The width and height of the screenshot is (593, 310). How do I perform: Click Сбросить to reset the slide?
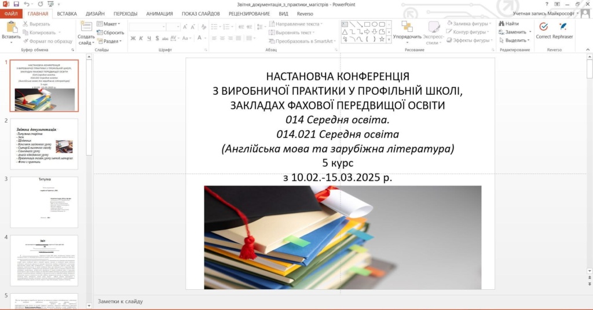click(x=111, y=32)
